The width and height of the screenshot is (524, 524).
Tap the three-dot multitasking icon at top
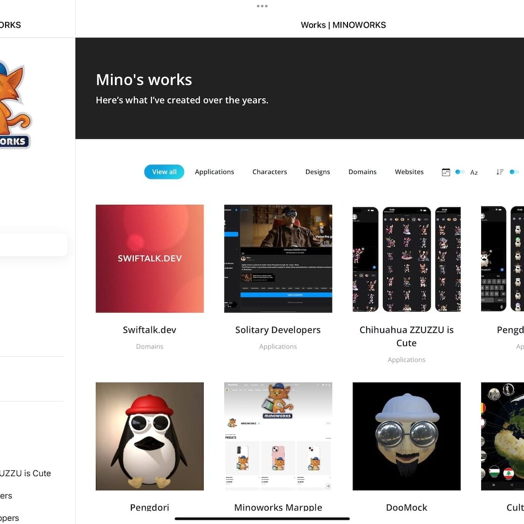click(262, 6)
